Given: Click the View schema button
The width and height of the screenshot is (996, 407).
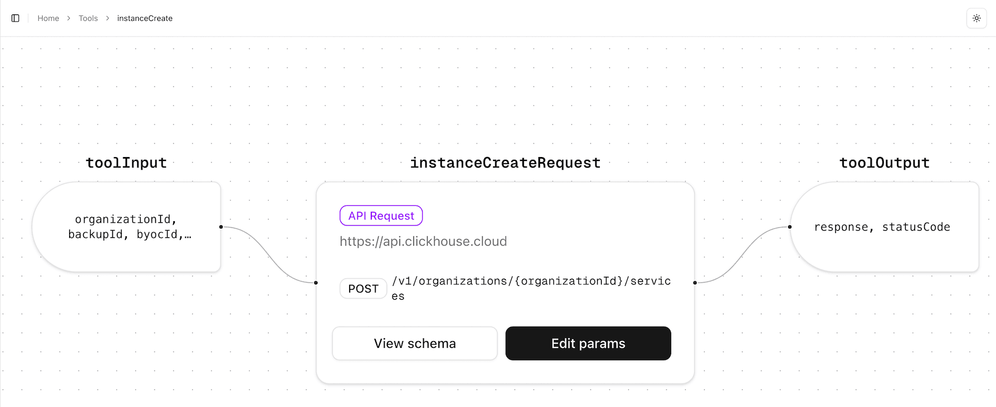Looking at the screenshot, I should pyautogui.click(x=414, y=343).
